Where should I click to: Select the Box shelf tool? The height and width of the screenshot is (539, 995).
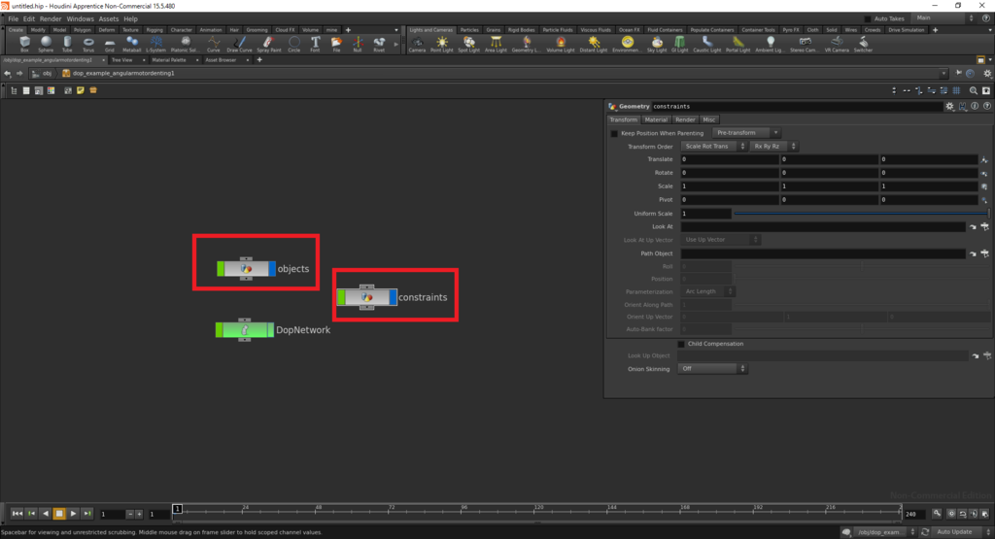pos(24,44)
